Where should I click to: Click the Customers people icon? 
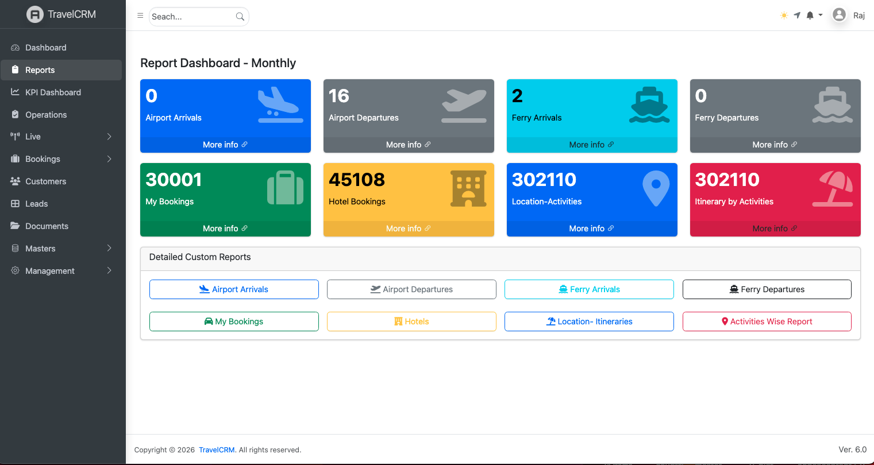tap(16, 181)
